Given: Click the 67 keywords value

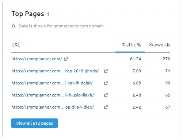Looking at the screenshot, I should [168, 107].
